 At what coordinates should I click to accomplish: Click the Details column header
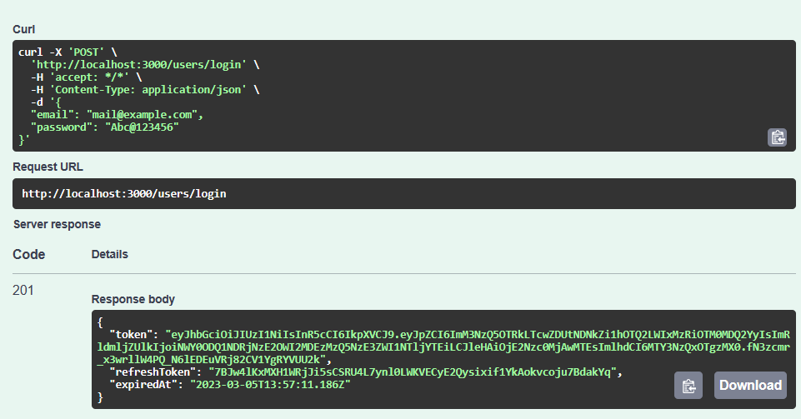pos(109,254)
